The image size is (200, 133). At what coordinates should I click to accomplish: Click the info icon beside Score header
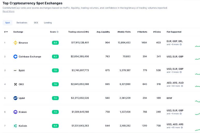tap(58, 32)
